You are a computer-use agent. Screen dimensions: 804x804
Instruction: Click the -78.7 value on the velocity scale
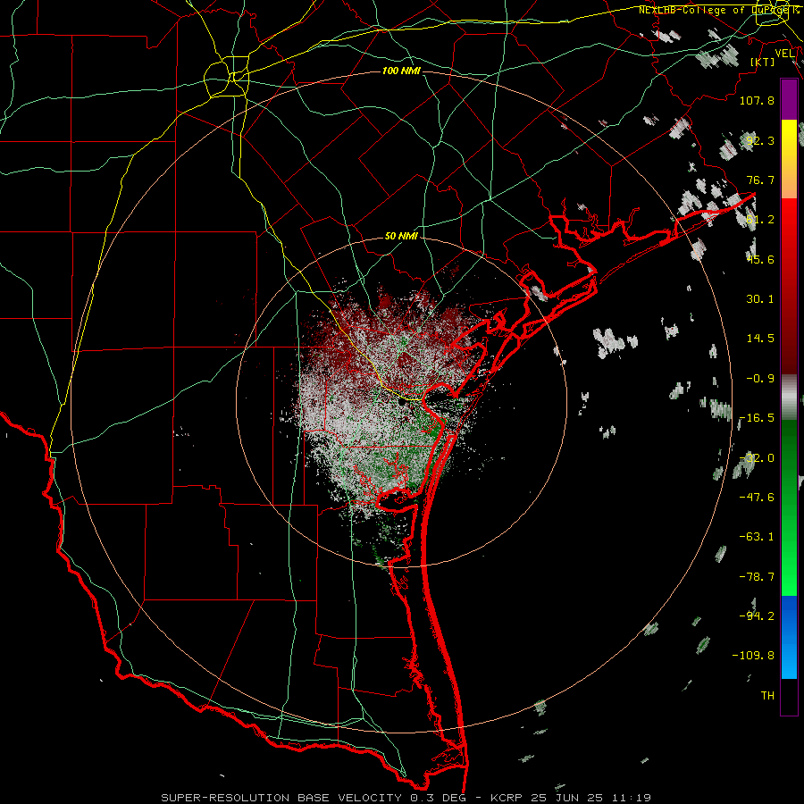click(x=757, y=577)
